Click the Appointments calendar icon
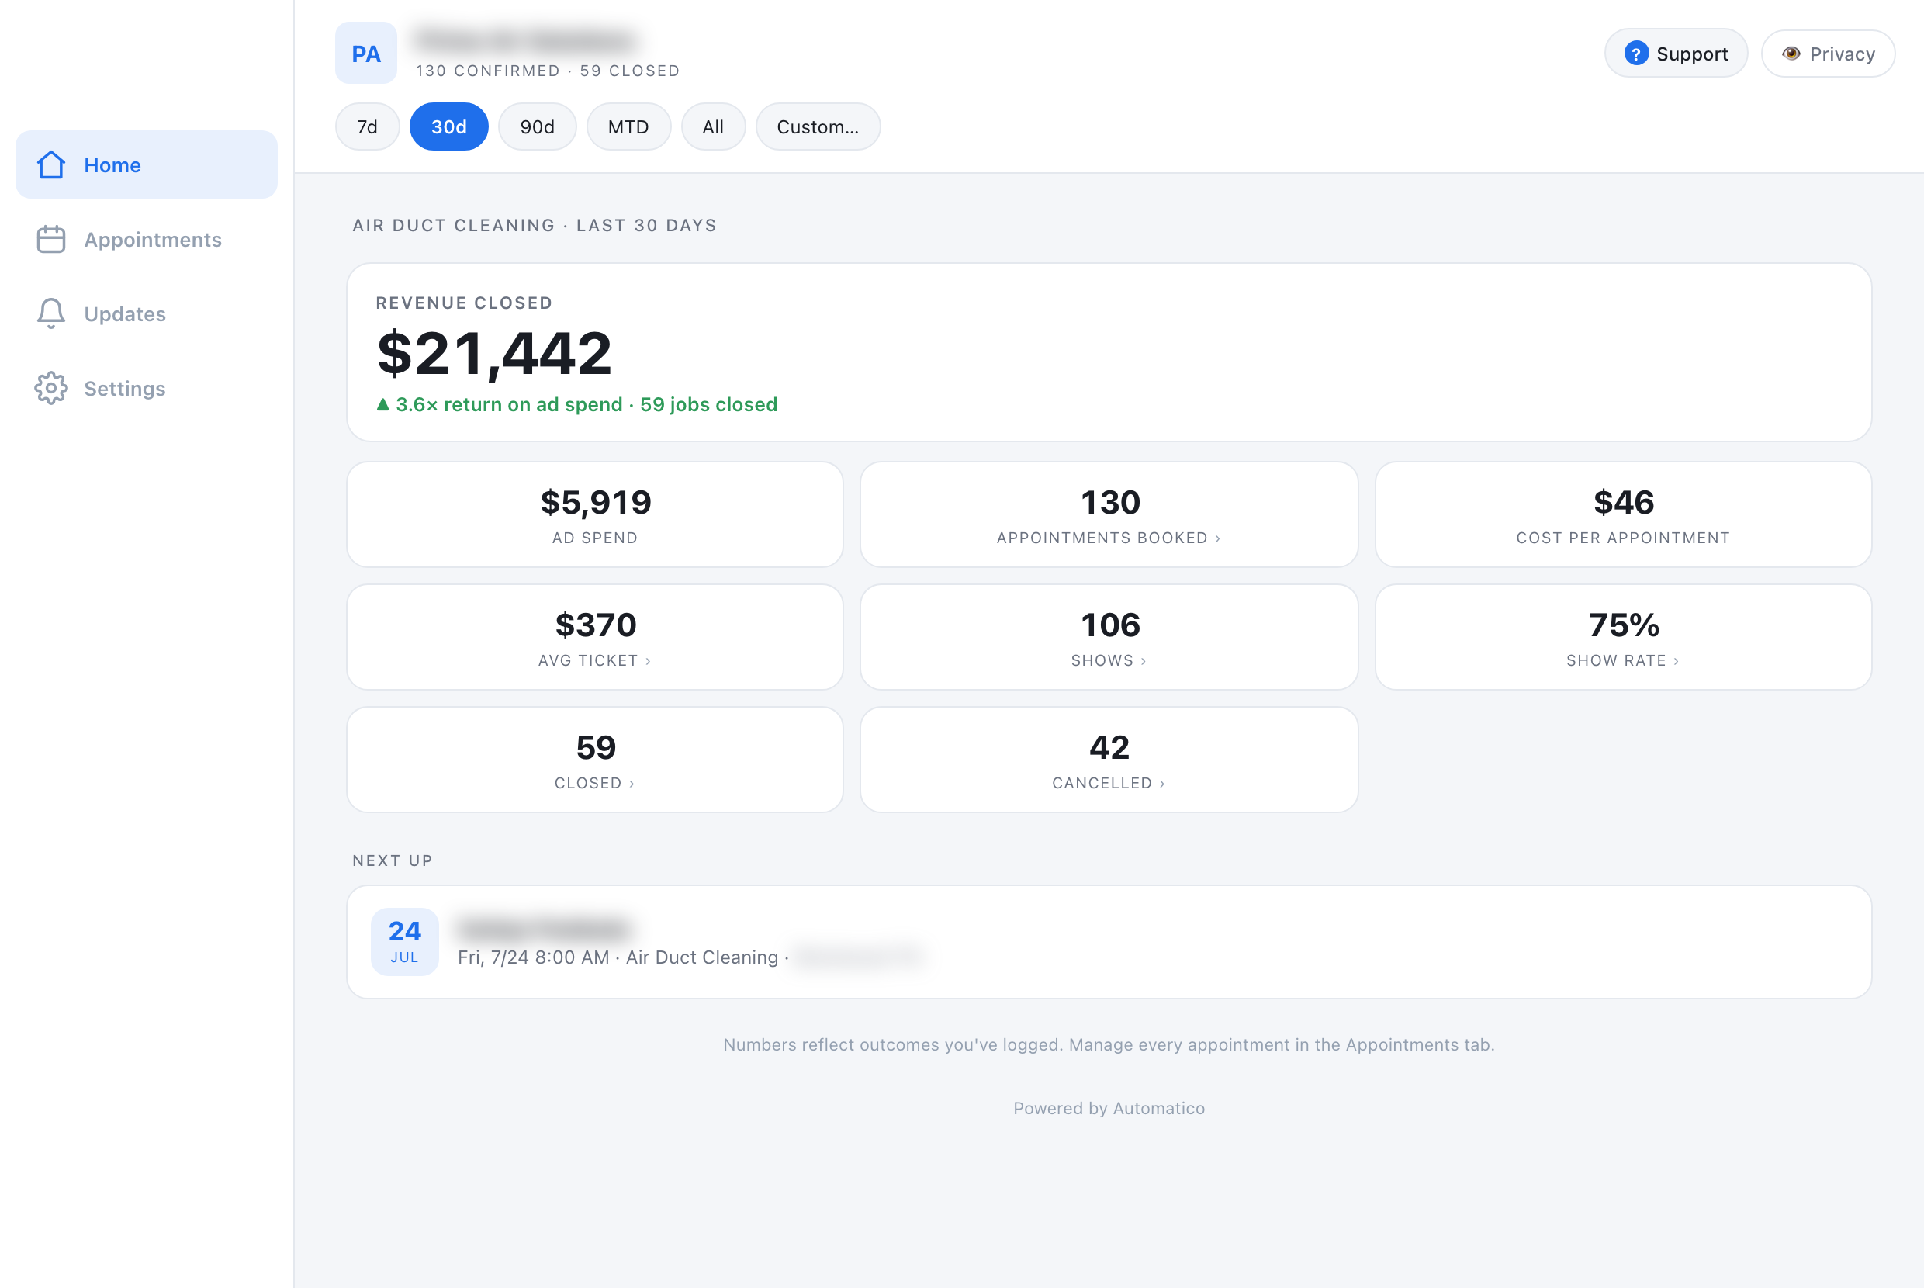 [51, 239]
